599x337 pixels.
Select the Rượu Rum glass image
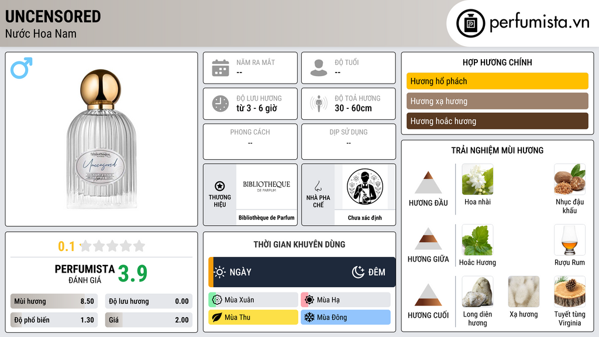pos(570,240)
